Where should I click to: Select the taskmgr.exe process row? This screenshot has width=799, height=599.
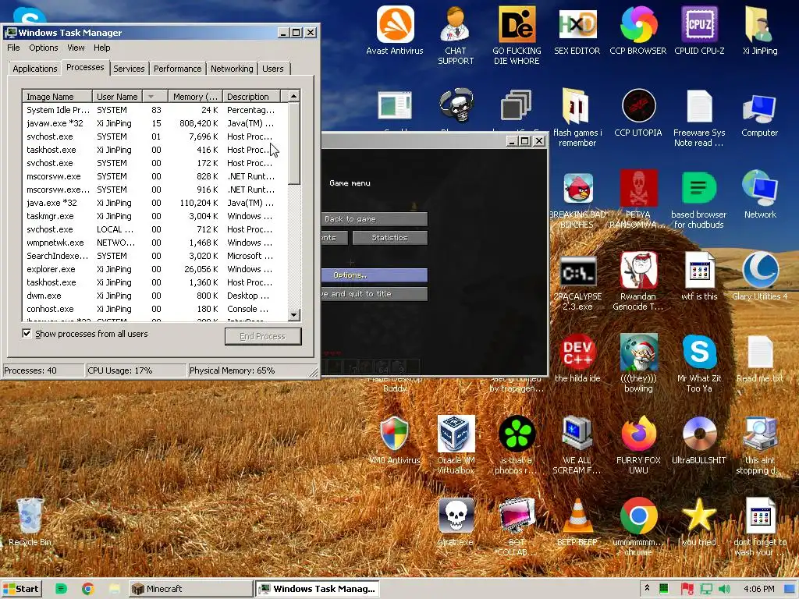tap(155, 216)
